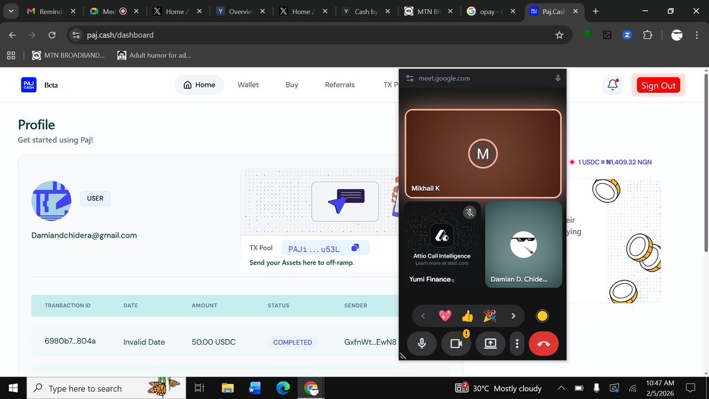
Task: Click profile avatar image
Action: pyautogui.click(x=51, y=201)
